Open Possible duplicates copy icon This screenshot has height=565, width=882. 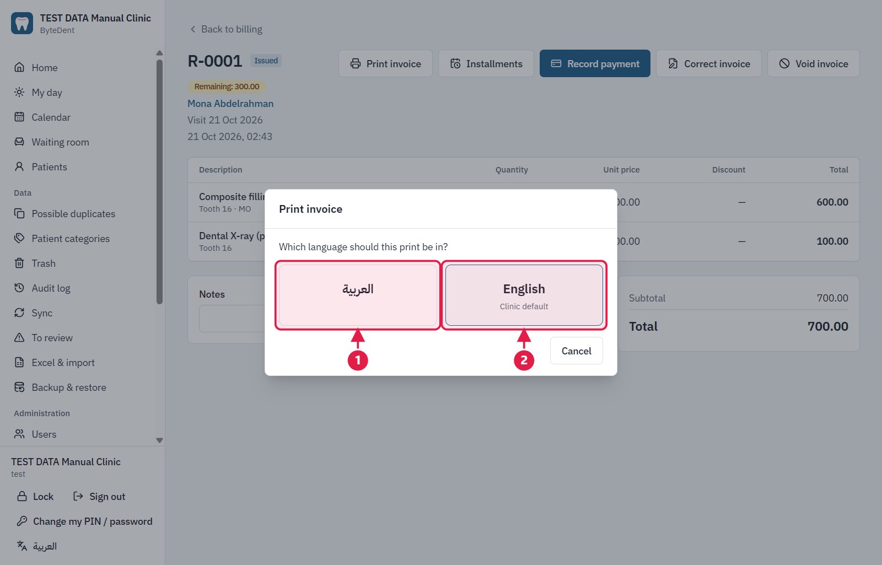point(19,213)
